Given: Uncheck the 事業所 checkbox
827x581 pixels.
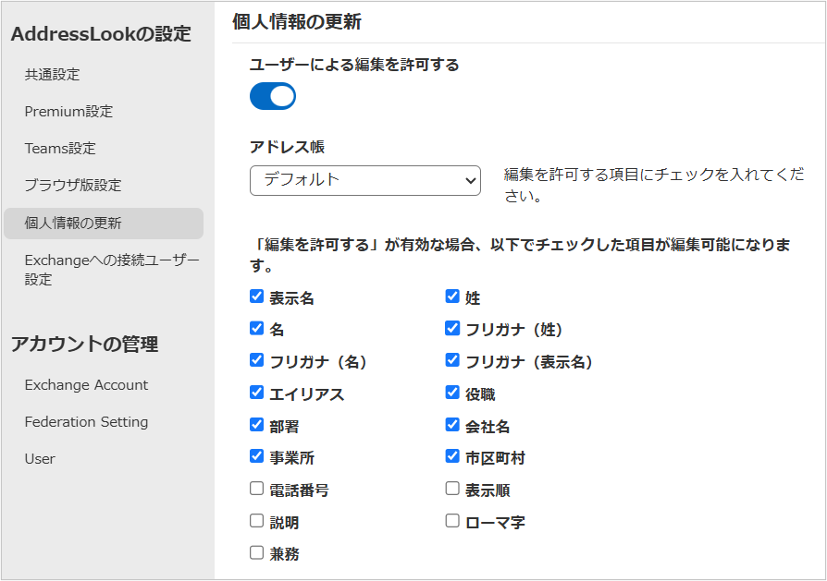Looking at the screenshot, I should click(x=257, y=456).
